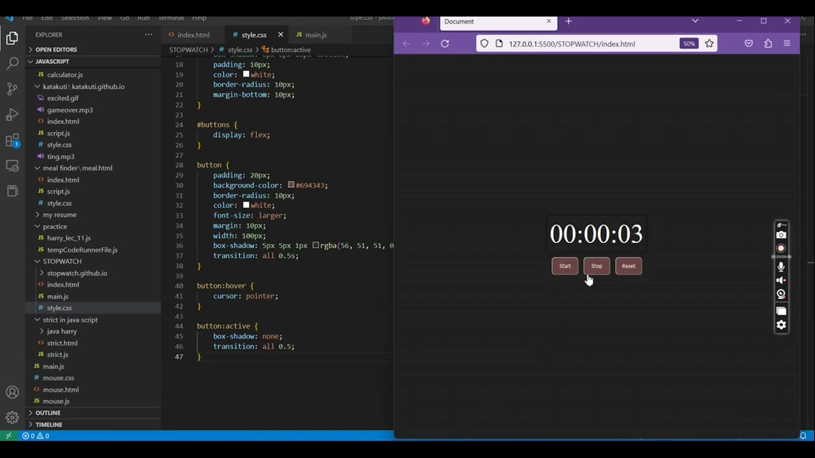The height and width of the screenshot is (458, 815).
Task: Open the Search view in activity bar
Action: [12, 63]
